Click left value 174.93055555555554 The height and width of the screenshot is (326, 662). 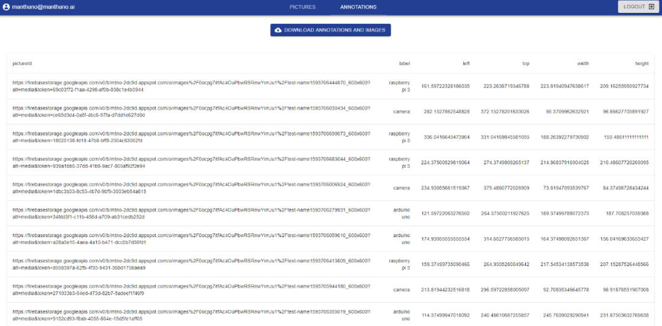446,239
